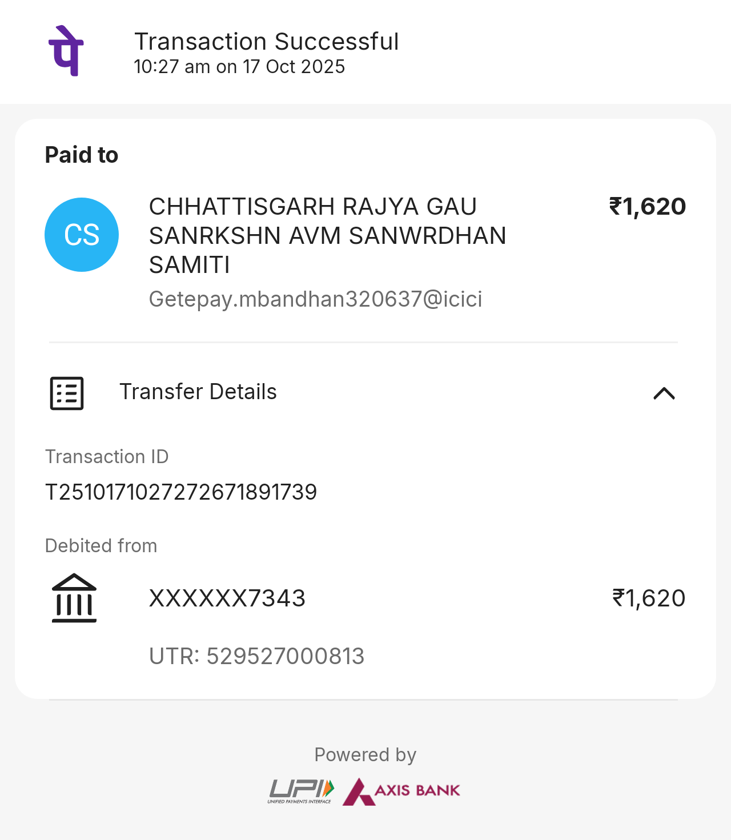The width and height of the screenshot is (731, 840).
Task: Click the PhonePe logo icon
Action: click(x=66, y=51)
